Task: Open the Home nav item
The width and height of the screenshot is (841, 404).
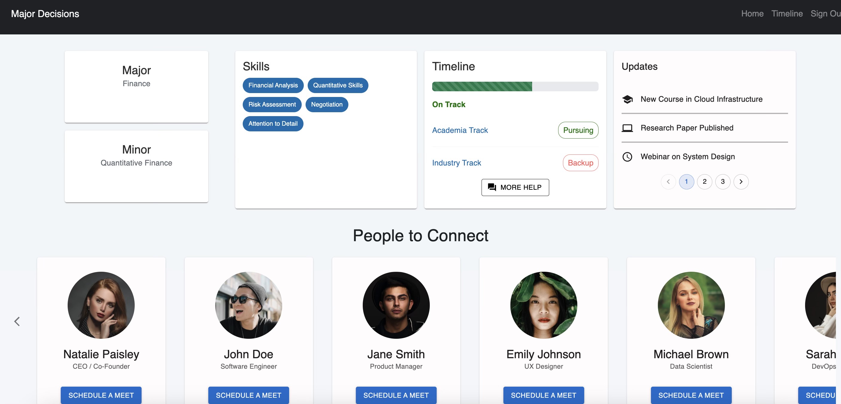Action: pos(752,14)
